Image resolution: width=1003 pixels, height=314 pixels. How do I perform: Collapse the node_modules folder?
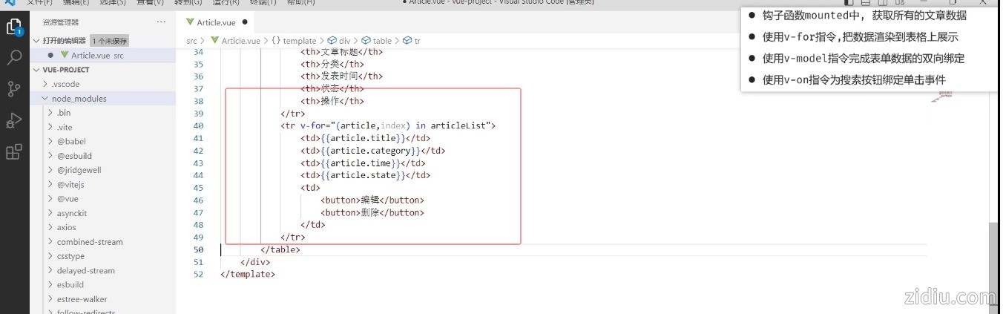pyautogui.click(x=74, y=98)
